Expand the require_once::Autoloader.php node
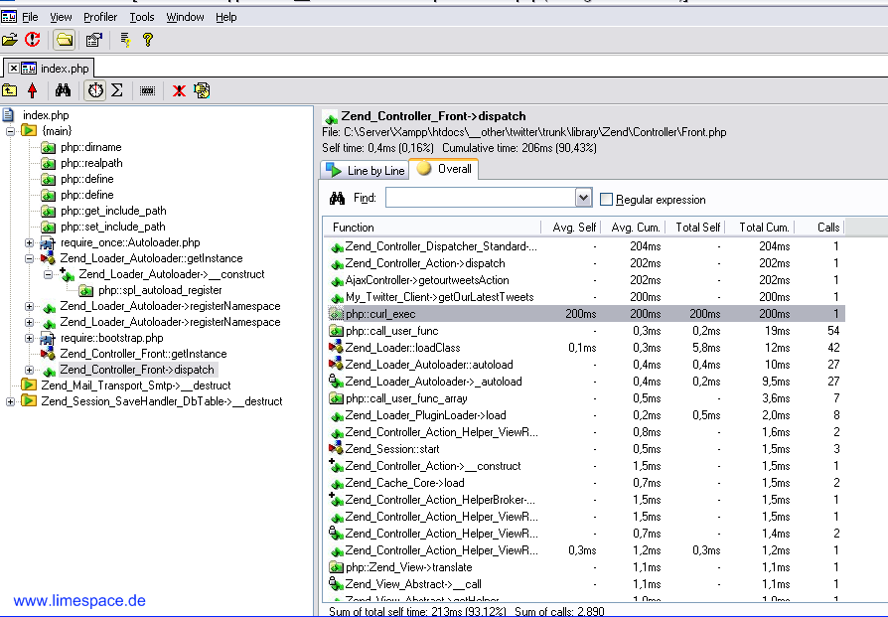 29,242
